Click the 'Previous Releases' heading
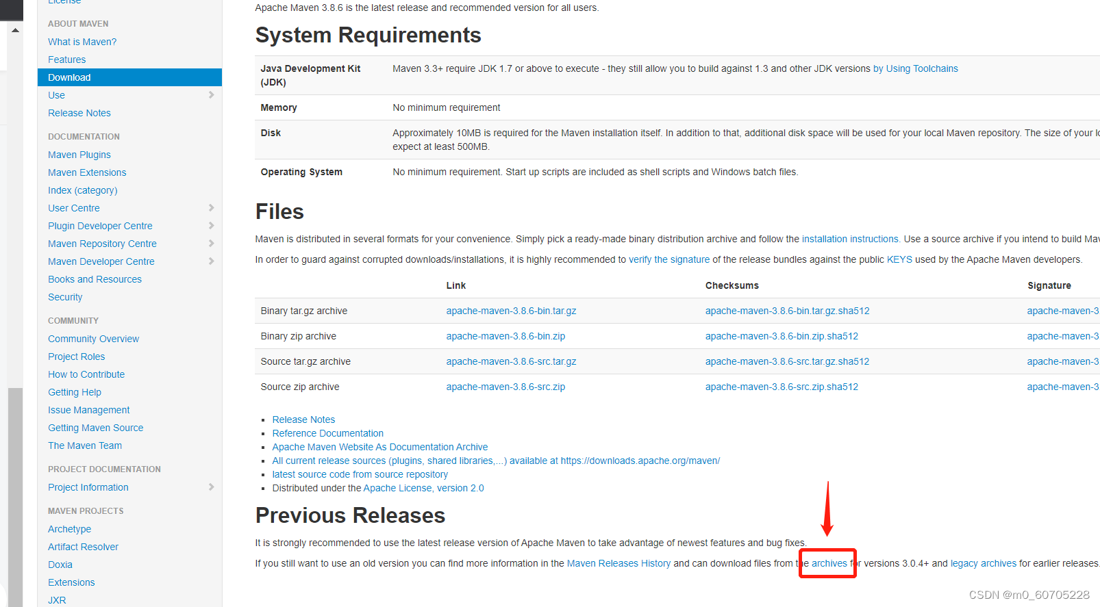Screen dimensions: 1100x607 click(x=350, y=515)
